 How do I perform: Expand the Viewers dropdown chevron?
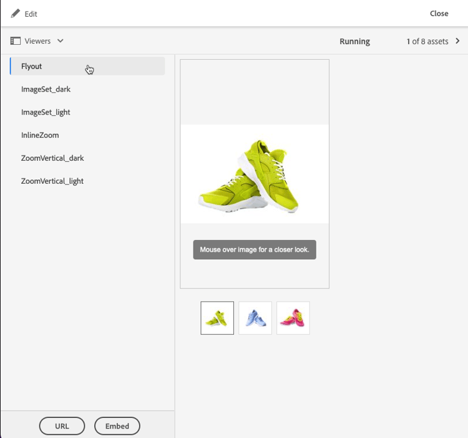point(61,41)
